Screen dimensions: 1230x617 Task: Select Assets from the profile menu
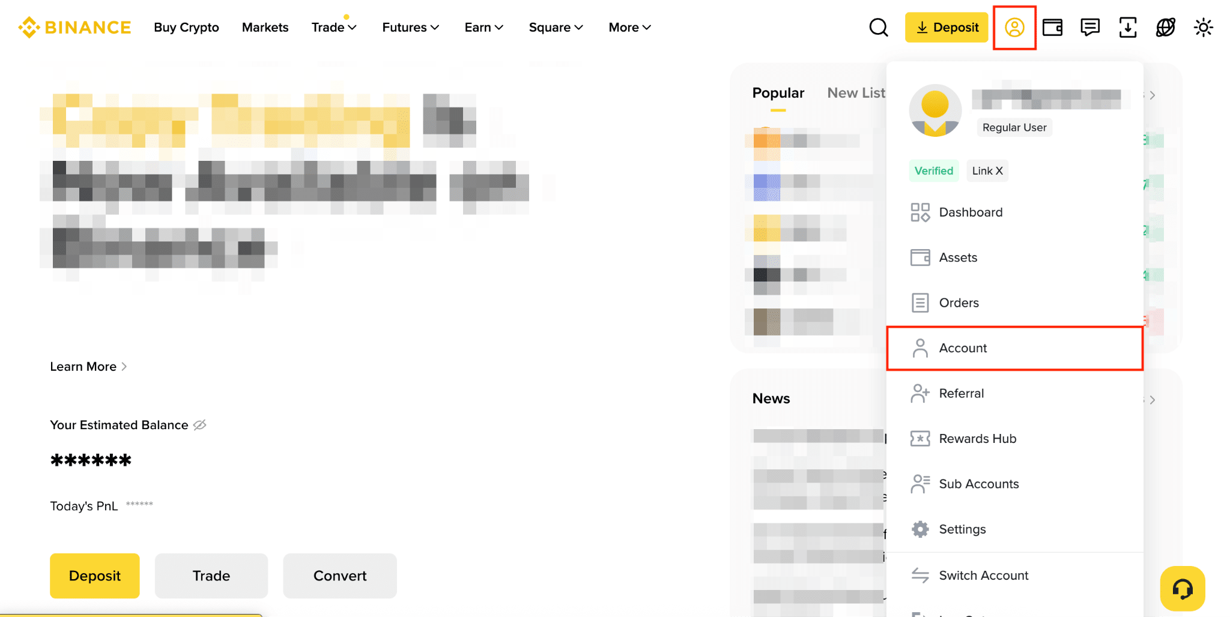(1015, 257)
